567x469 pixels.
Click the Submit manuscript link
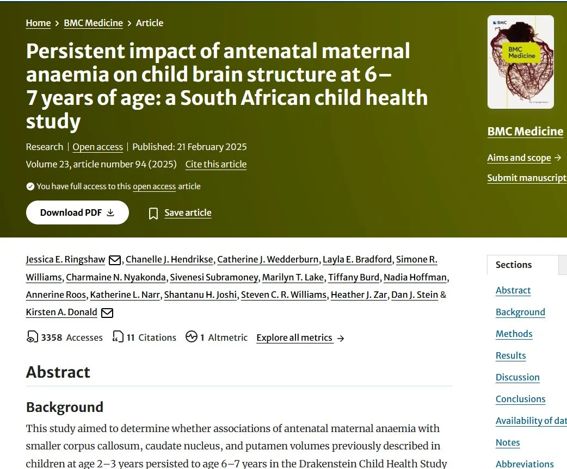click(527, 178)
